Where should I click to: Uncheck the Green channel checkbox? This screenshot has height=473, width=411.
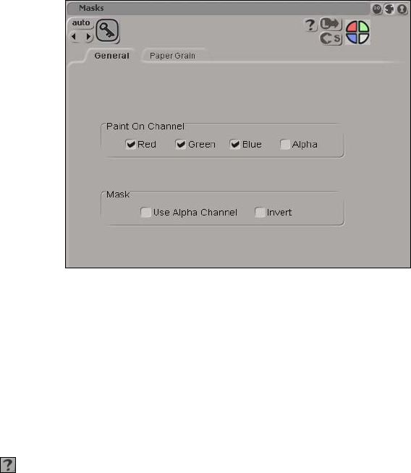[x=180, y=144]
